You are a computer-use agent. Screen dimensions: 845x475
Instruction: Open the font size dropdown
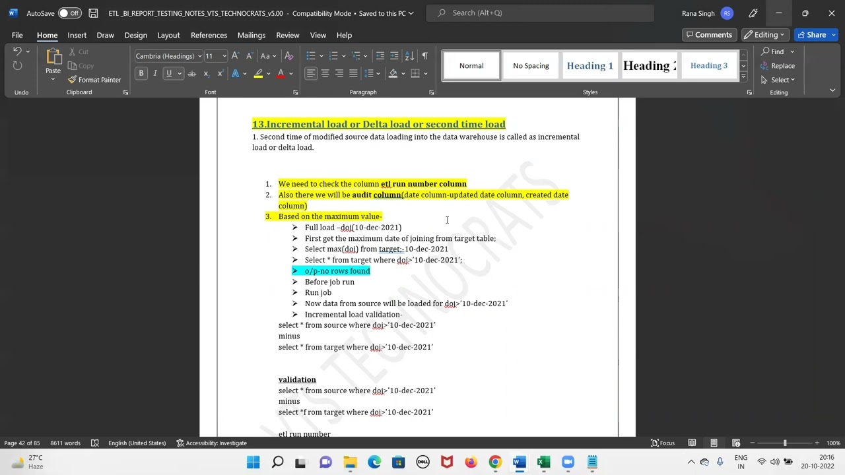224,56
